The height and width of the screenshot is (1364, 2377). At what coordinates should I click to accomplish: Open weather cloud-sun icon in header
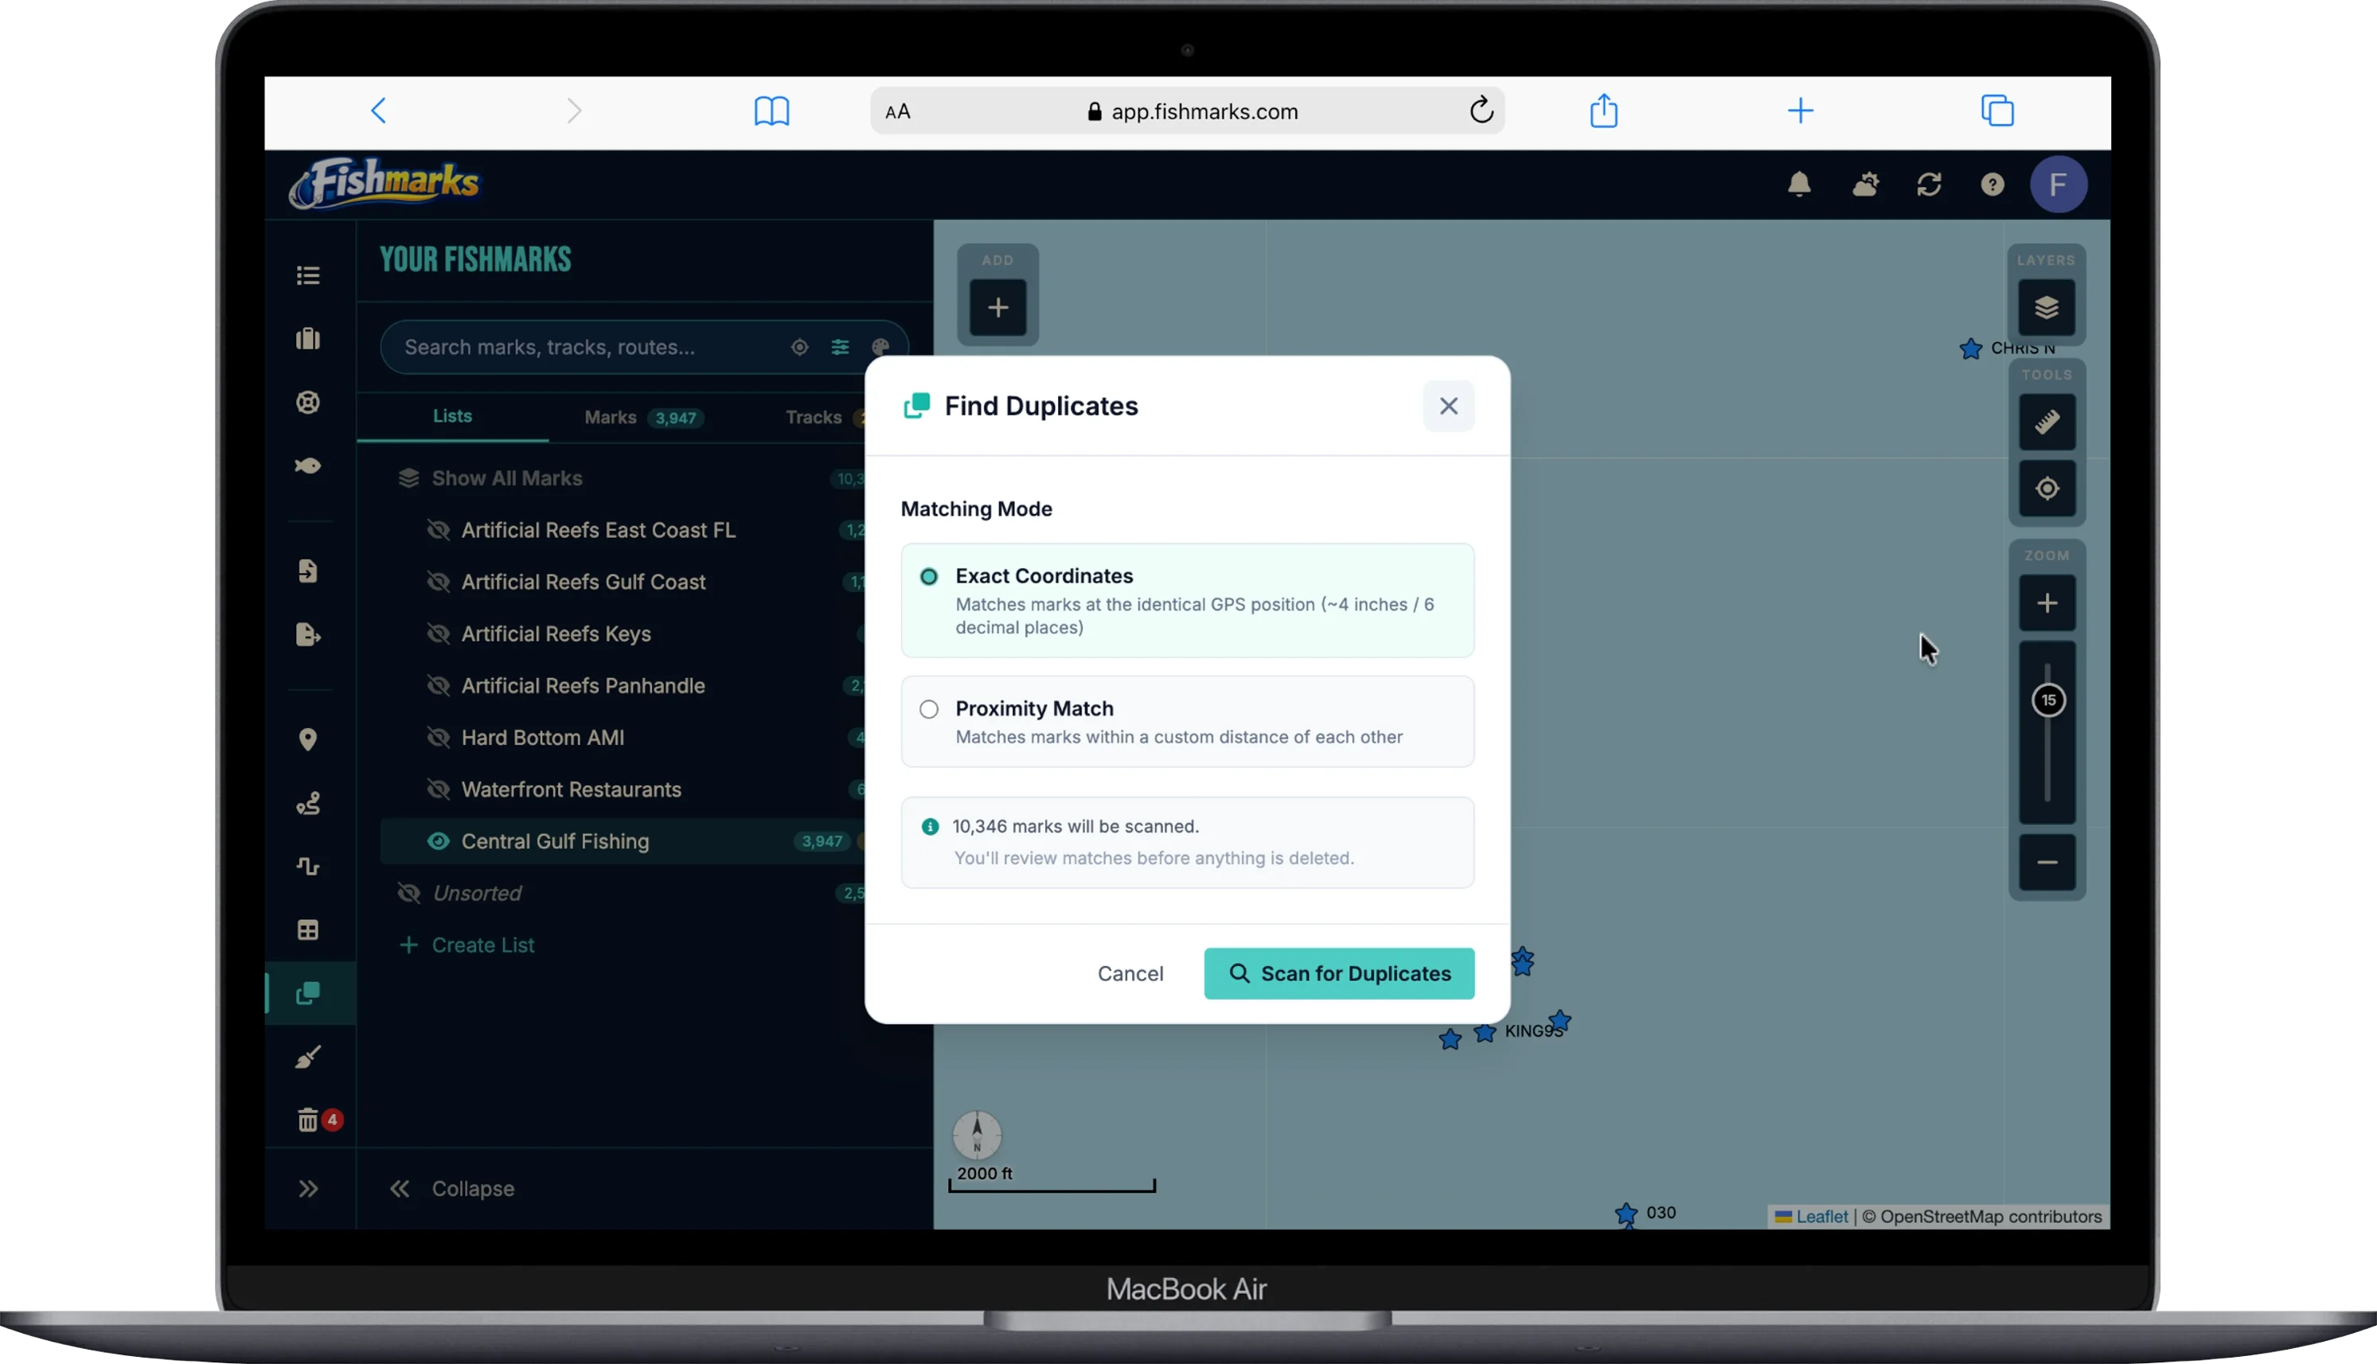[x=1864, y=184]
